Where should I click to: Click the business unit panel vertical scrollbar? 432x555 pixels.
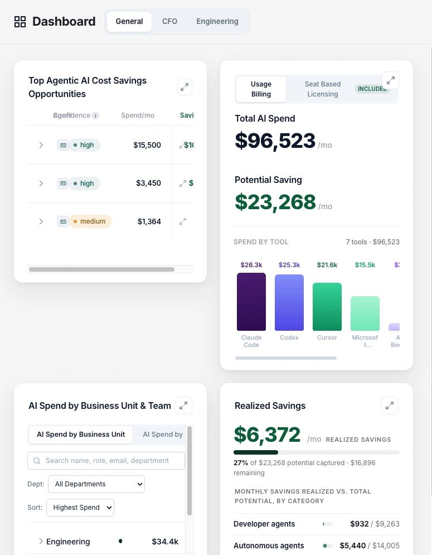pyautogui.click(x=190, y=471)
